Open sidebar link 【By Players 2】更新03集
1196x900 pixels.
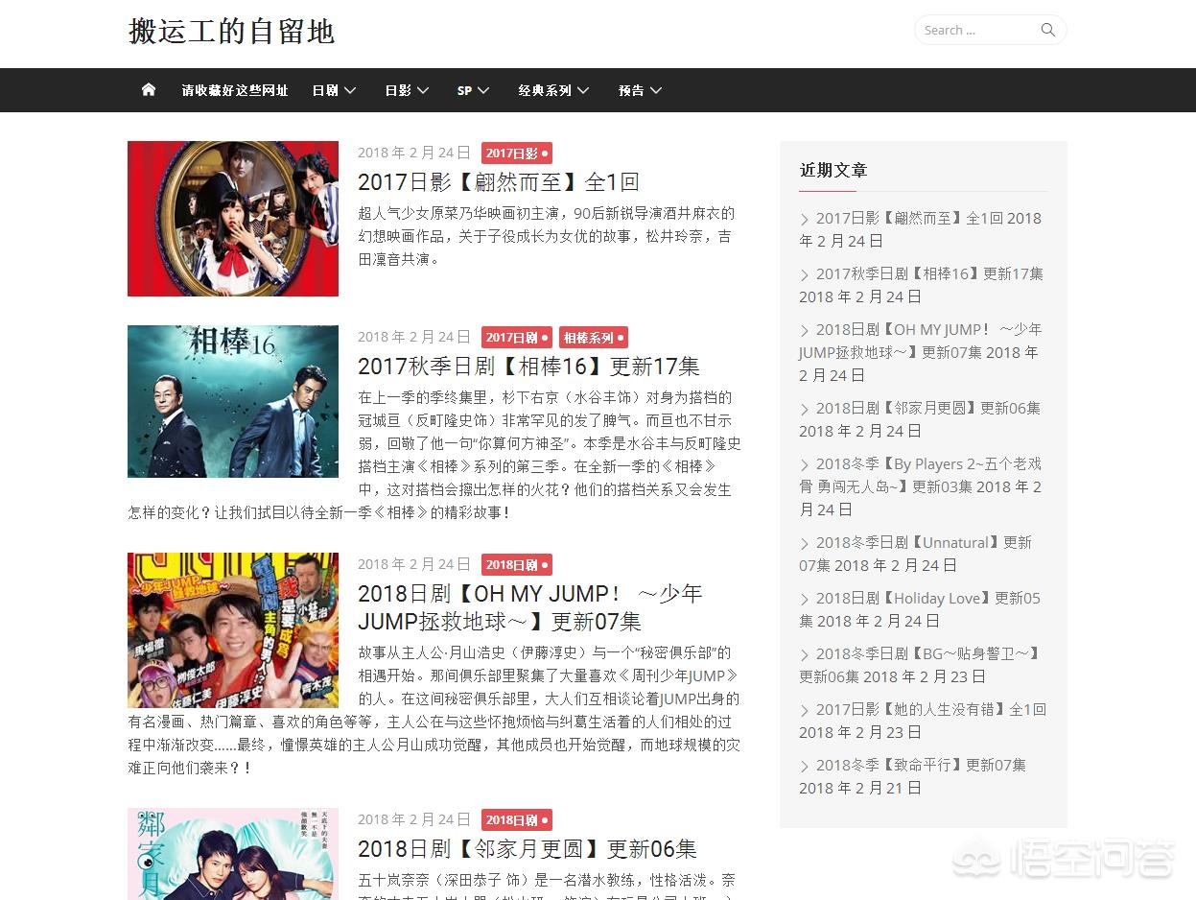pyautogui.click(x=921, y=475)
